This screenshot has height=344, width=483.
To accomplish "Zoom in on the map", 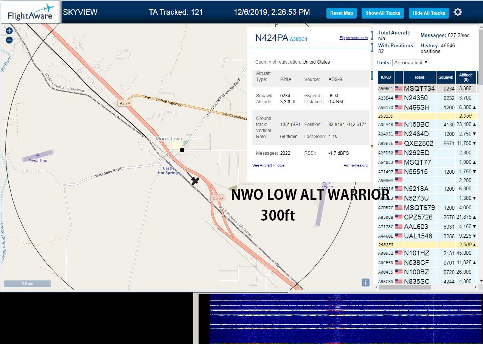I will tap(9, 31).
